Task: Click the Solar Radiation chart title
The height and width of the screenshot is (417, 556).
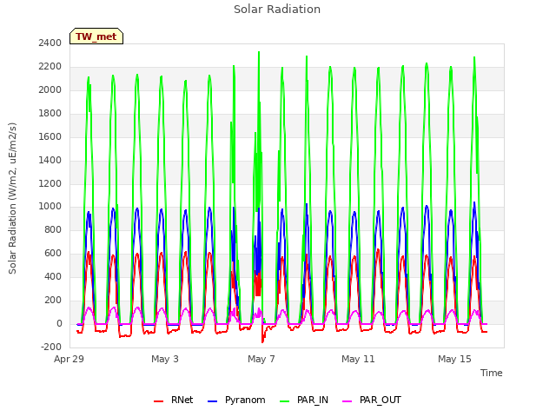Action: (x=277, y=10)
